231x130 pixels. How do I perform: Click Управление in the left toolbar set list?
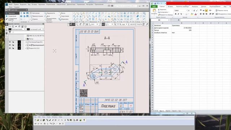tap(11, 16)
